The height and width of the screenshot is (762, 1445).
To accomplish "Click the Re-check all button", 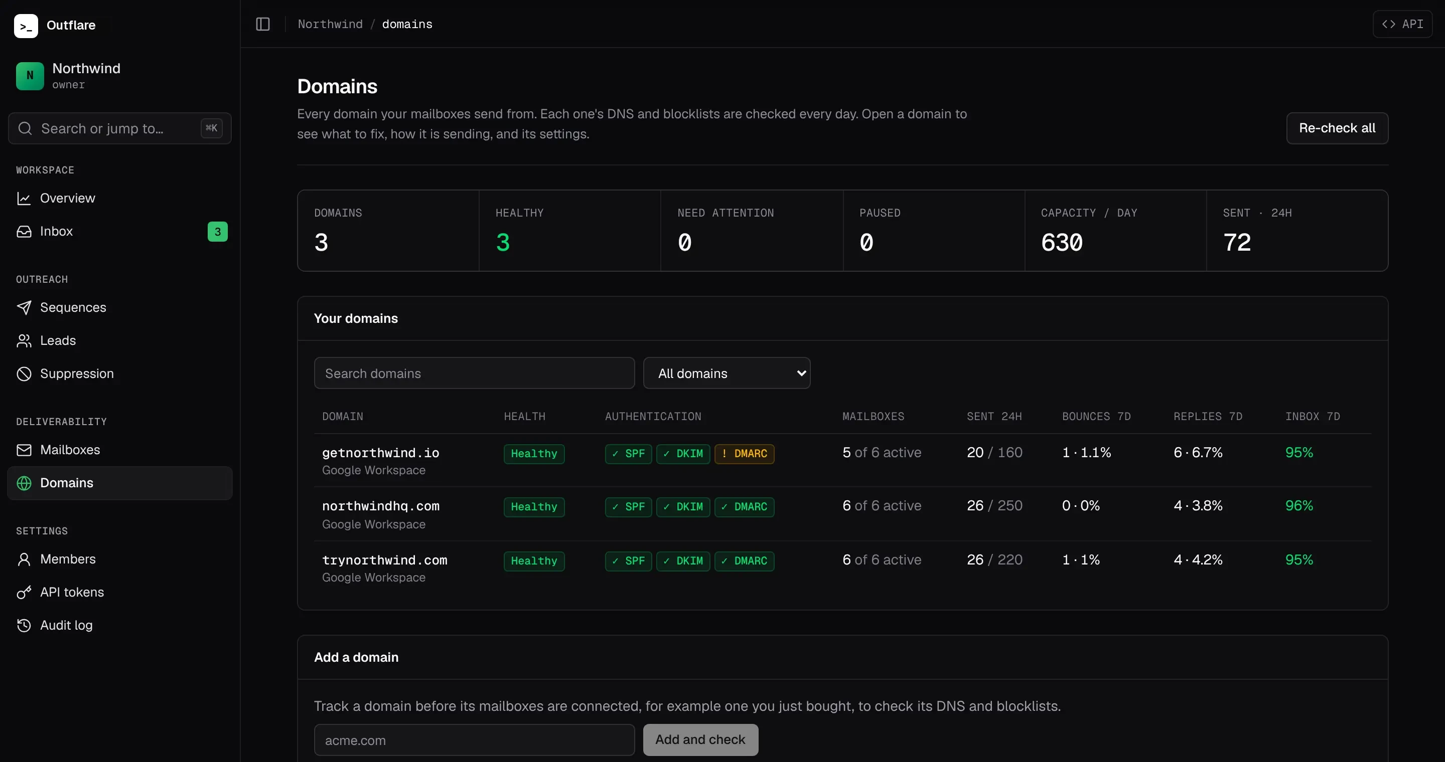I will 1337,128.
